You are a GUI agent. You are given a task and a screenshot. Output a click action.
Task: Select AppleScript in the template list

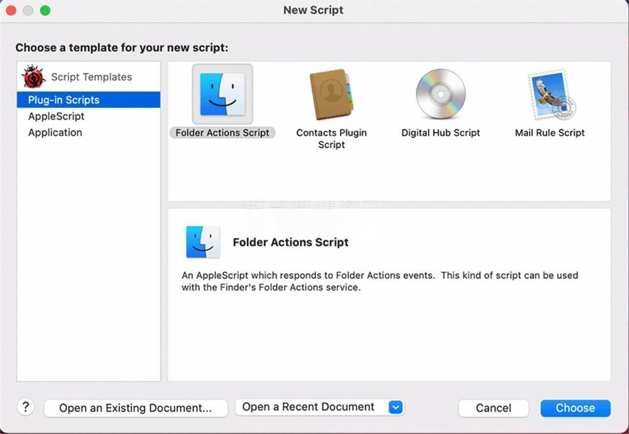point(56,116)
